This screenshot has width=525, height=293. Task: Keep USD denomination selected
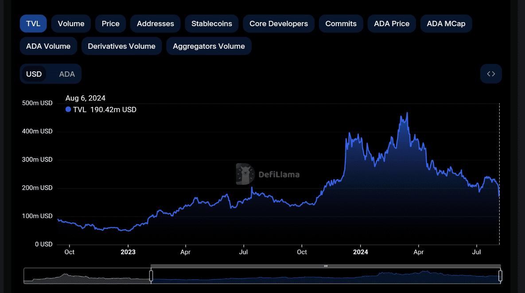click(x=34, y=74)
